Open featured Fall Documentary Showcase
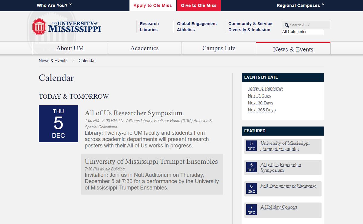This screenshot has height=224, width=363. coord(288,186)
